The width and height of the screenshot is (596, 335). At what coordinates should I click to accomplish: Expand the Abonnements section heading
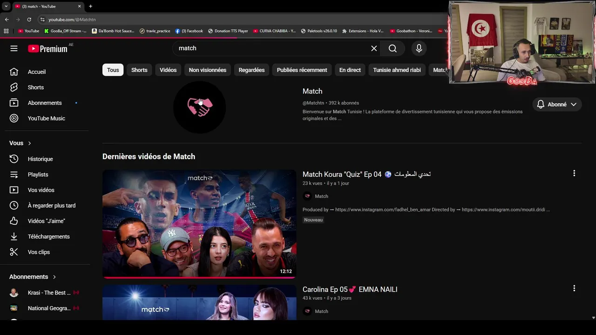pyautogui.click(x=33, y=277)
